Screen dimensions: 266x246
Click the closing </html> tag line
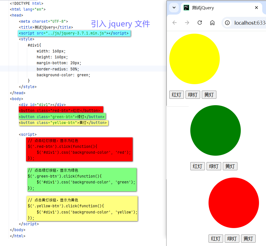[x=18, y=236]
